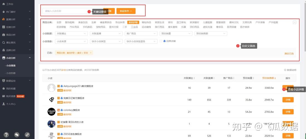Expand the 数据监控 sidebar chevron
The width and height of the screenshot is (306, 139).
(x=30, y=81)
